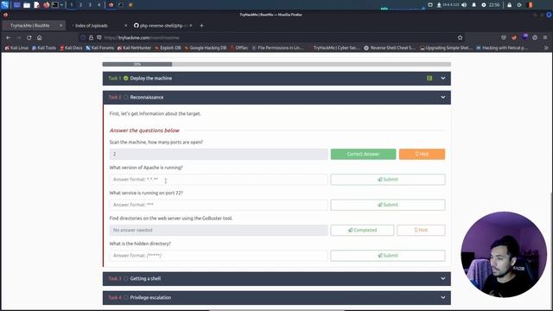Reload the current page
Image resolution: width=553 pixels, height=311 pixels.
(29, 37)
